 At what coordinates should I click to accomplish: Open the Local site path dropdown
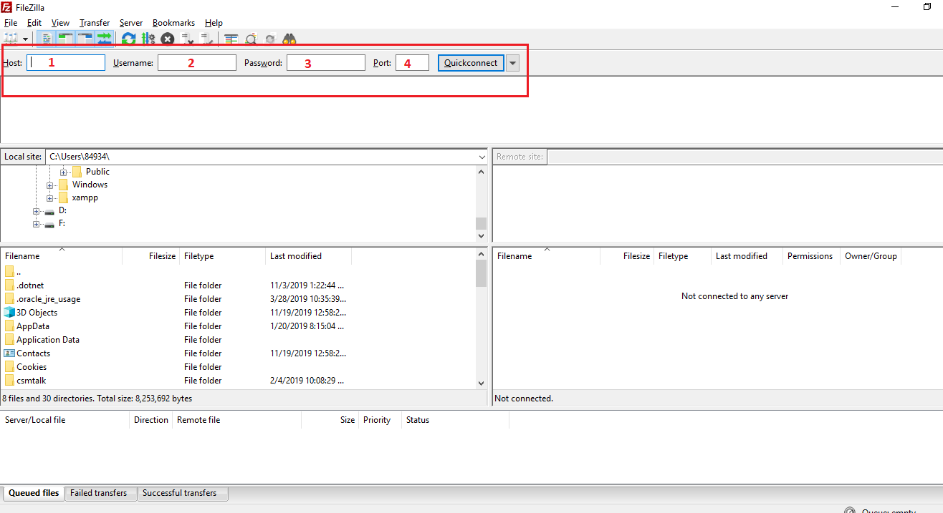(482, 157)
